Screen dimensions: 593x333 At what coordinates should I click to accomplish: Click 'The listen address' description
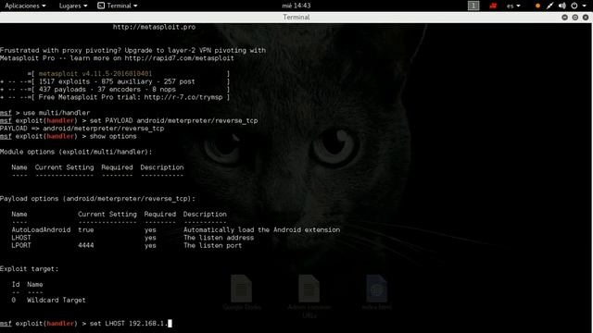[219, 238]
